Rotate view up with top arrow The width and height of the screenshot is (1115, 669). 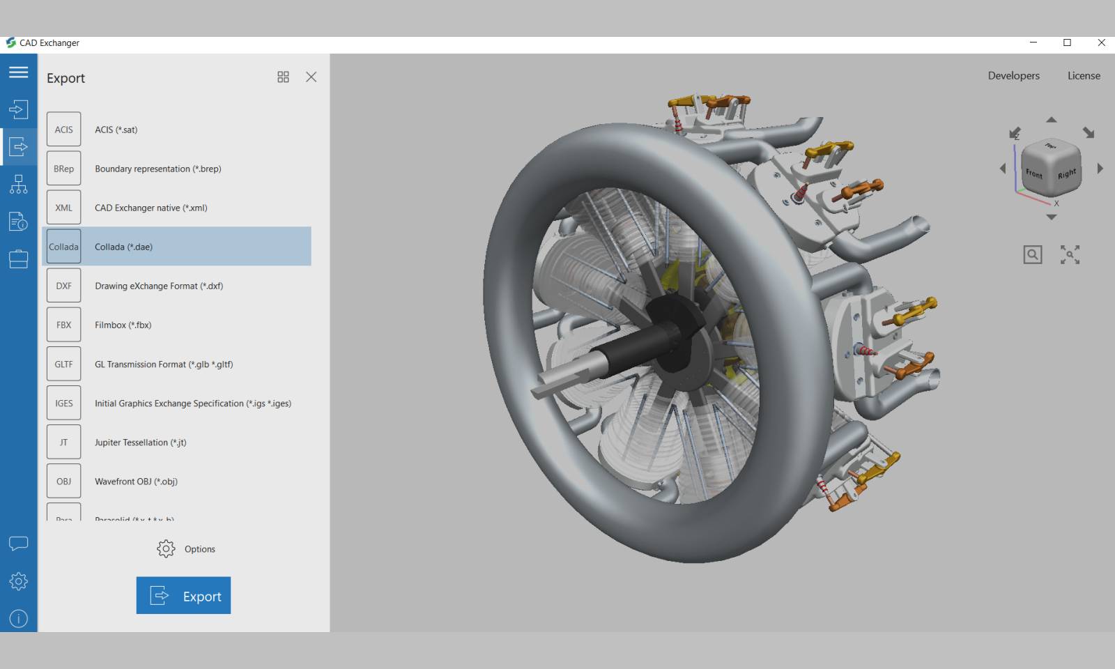pyautogui.click(x=1052, y=120)
